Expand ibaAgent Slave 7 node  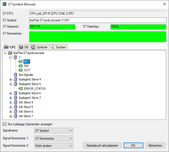coord(11,98)
